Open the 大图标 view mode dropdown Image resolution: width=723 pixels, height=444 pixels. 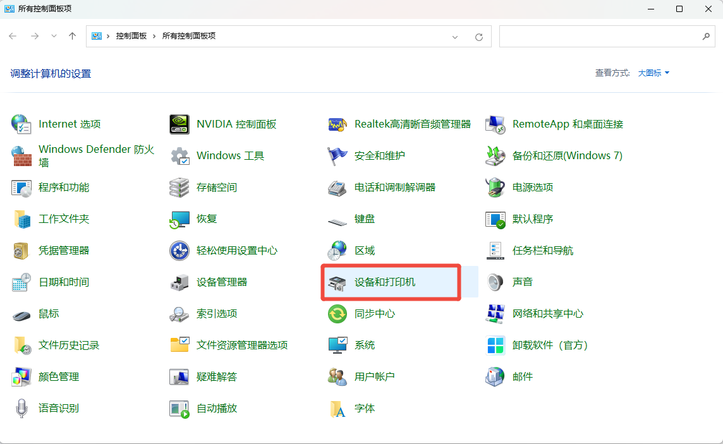click(654, 73)
